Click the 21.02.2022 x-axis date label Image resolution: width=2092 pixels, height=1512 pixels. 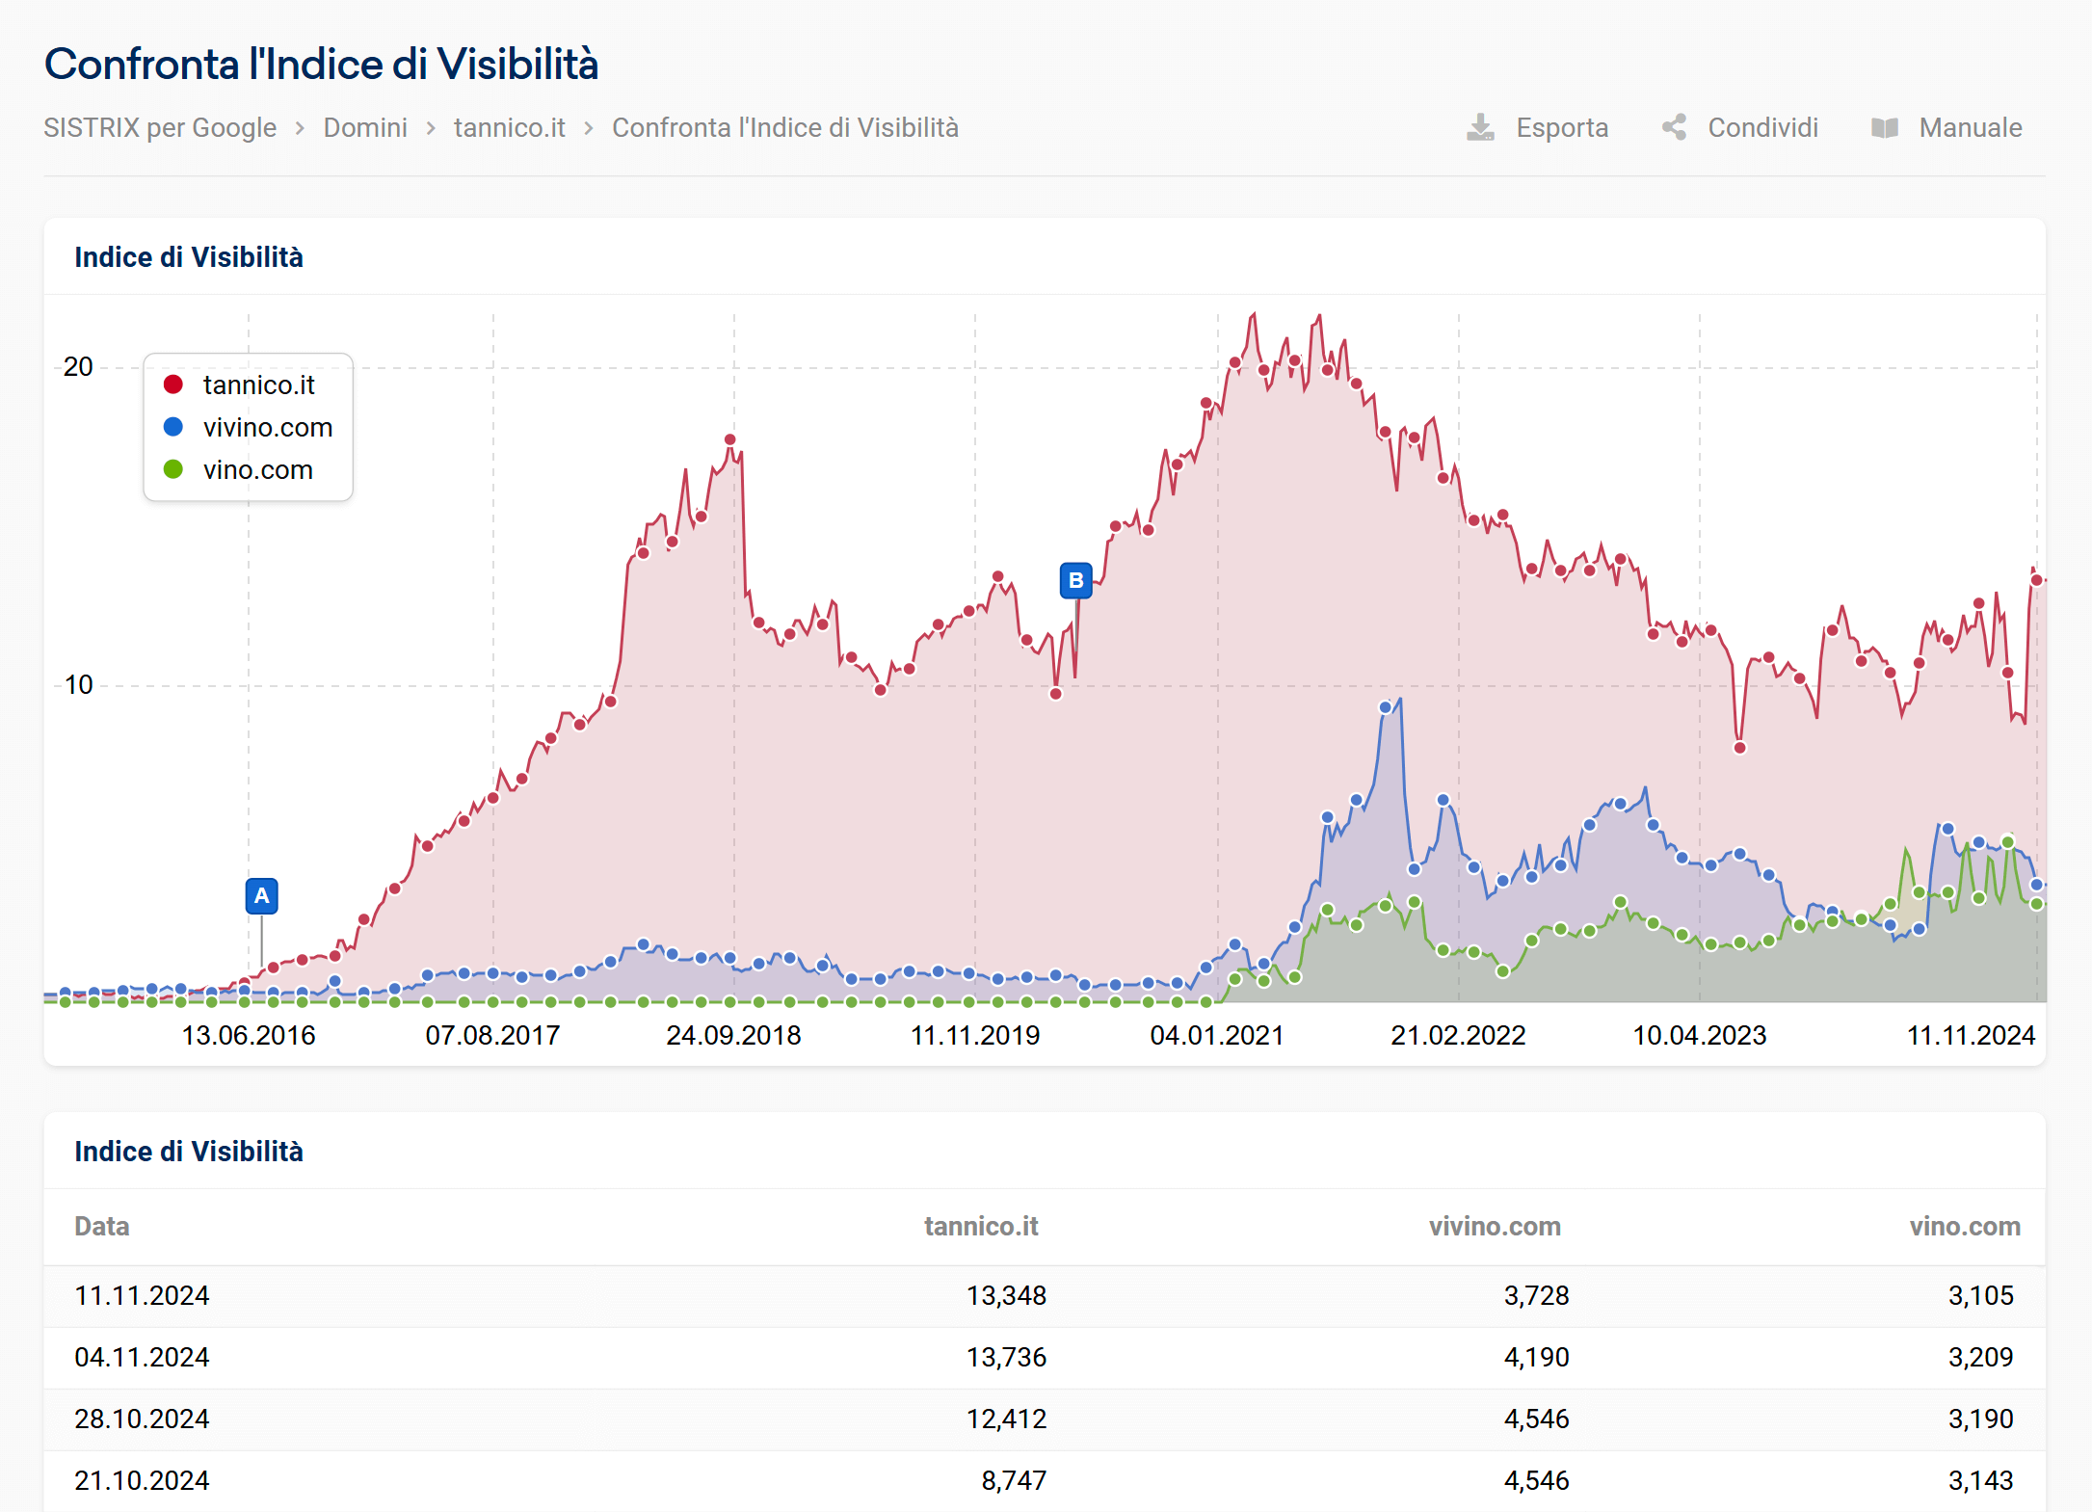tap(1458, 1035)
